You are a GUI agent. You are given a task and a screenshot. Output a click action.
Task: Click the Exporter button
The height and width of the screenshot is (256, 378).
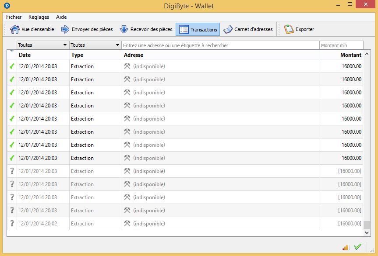299,29
